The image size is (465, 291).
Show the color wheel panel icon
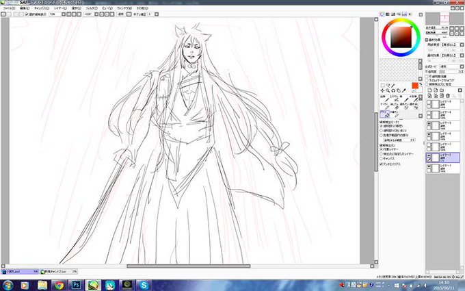[x=382, y=14]
